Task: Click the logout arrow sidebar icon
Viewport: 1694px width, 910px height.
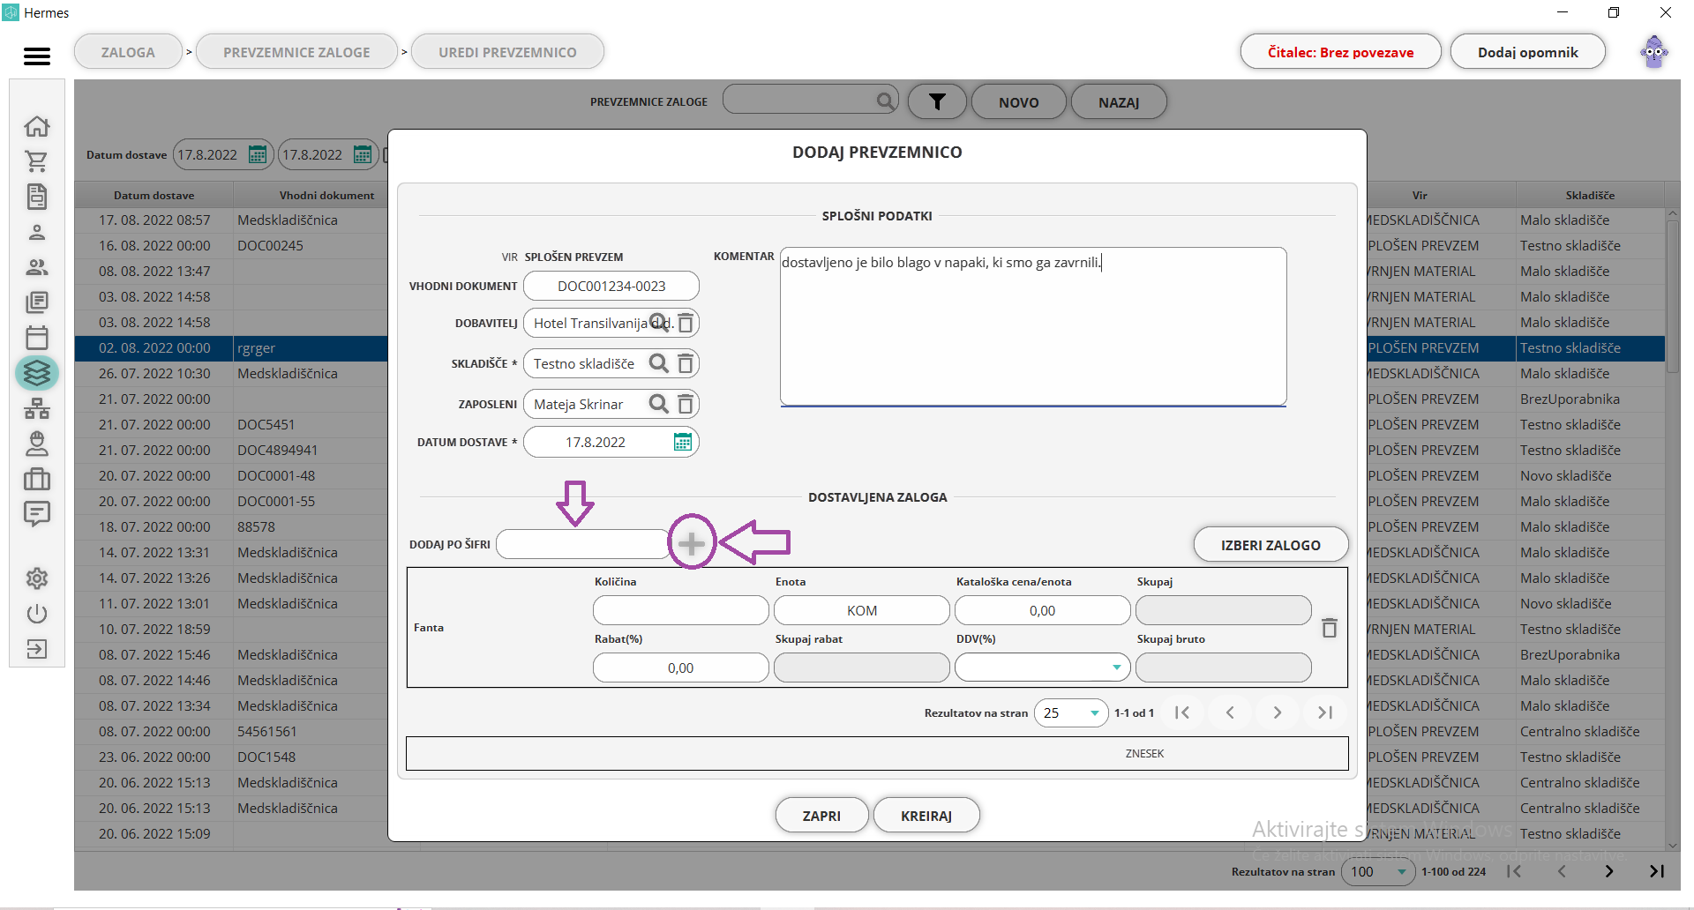Action: pyautogui.click(x=37, y=649)
